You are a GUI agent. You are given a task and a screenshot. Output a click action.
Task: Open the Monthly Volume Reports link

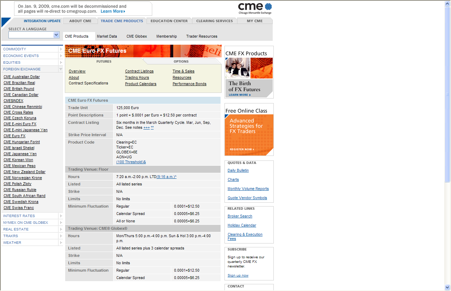(248, 189)
